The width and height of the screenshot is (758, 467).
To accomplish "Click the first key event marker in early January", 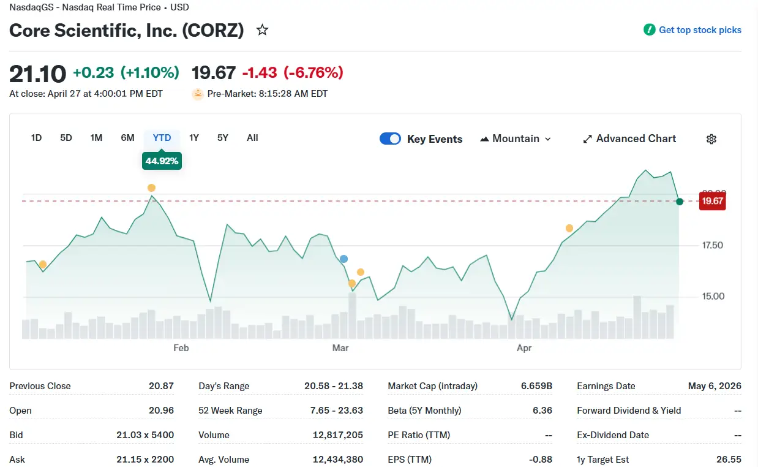I will (x=43, y=265).
